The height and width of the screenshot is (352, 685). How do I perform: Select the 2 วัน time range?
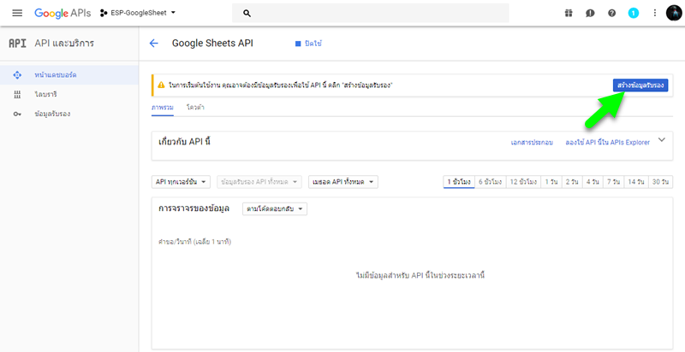pyautogui.click(x=572, y=182)
